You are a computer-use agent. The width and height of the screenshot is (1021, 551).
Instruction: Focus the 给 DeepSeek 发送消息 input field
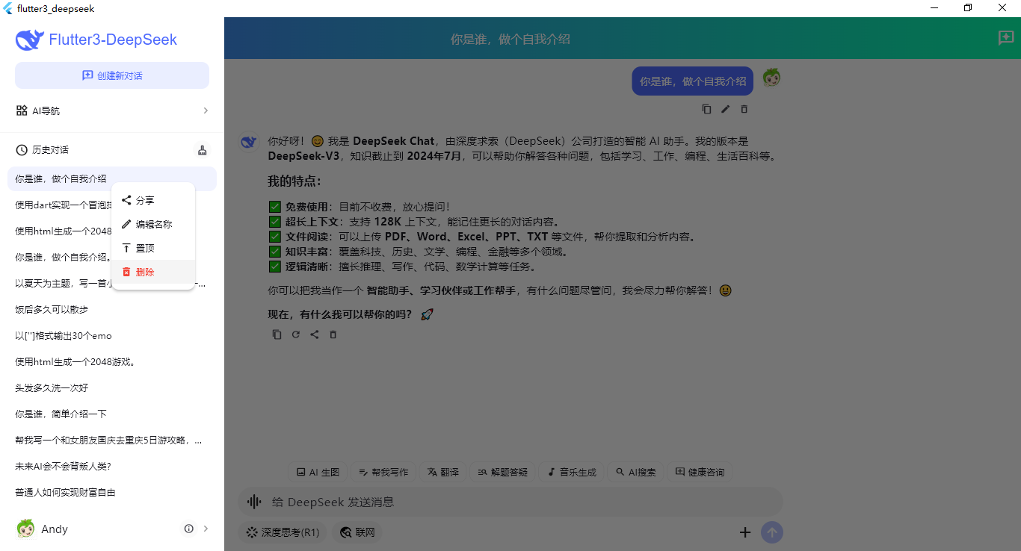(510, 502)
